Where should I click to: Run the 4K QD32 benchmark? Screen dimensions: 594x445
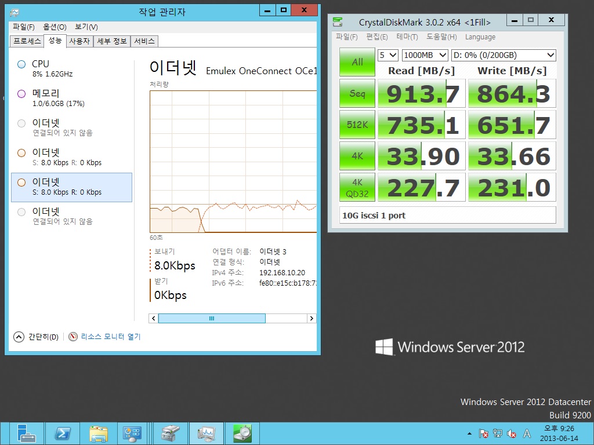pyautogui.click(x=357, y=187)
